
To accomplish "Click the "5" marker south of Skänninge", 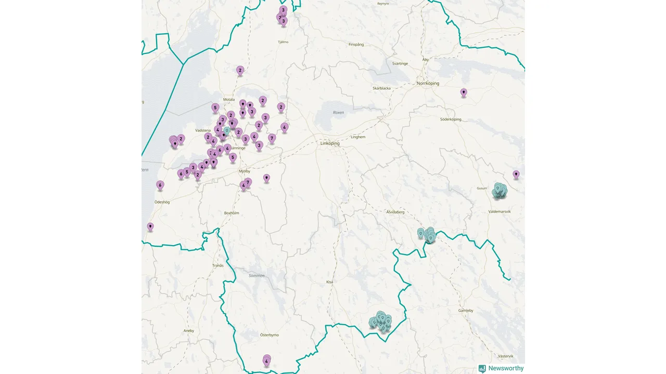I will click(233, 157).
